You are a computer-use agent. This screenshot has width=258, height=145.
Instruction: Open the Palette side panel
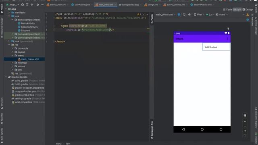pyautogui.click(x=152, y=19)
